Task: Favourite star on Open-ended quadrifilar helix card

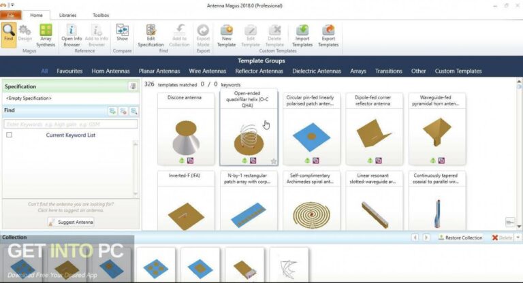Action: (x=274, y=161)
